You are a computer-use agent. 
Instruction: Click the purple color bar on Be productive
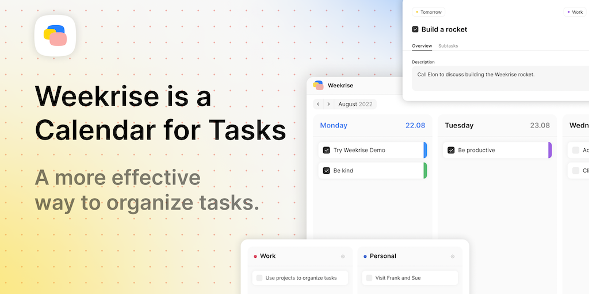pyautogui.click(x=550, y=150)
